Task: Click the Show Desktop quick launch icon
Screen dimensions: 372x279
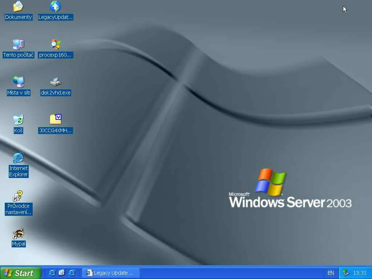Action: coord(62,273)
